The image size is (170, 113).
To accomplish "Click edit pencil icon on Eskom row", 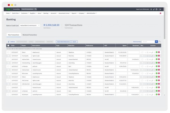I will pos(152,52).
